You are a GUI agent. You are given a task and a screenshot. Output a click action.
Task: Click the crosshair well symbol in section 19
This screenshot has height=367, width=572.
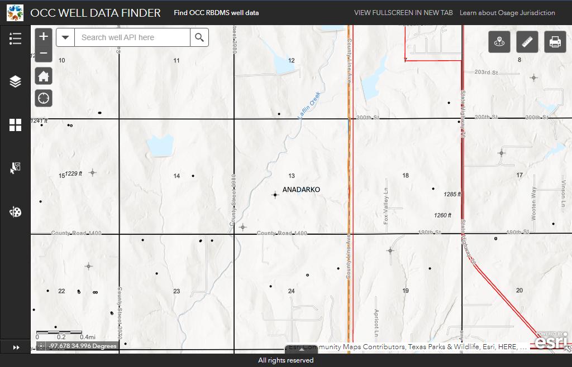point(390,250)
